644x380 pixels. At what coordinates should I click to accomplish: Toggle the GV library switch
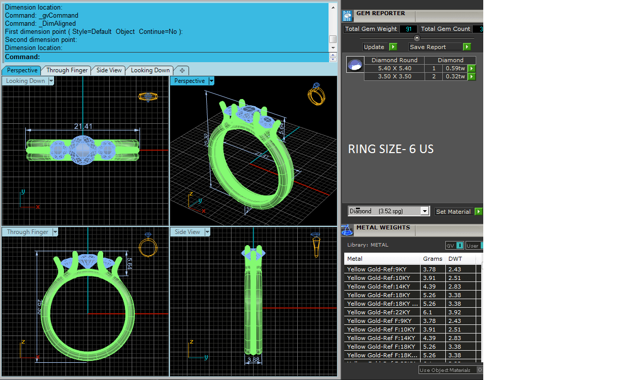pos(454,246)
